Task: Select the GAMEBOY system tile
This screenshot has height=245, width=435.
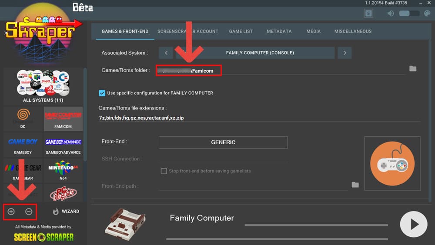Action: point(23,145)
